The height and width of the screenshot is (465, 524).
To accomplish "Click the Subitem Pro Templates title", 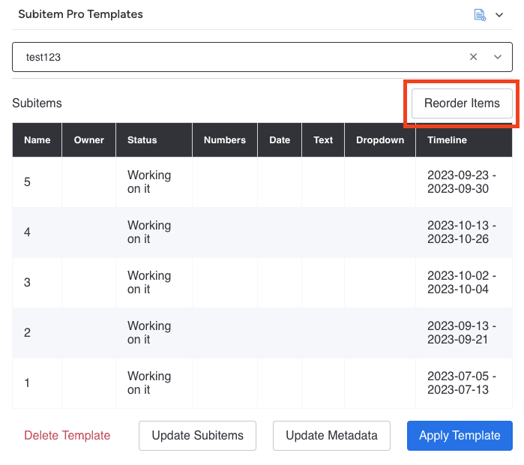I will pyautogui.click(x=80, y=14).
